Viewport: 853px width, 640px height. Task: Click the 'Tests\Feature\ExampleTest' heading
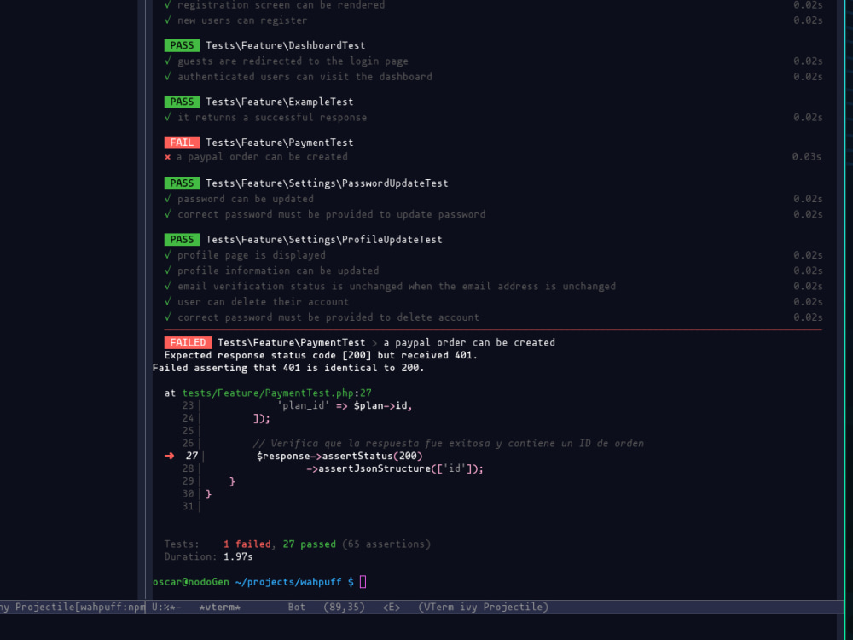(279, 102)
